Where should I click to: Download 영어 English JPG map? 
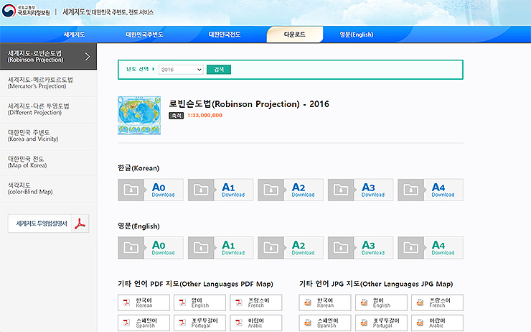(x=381, y=303)
